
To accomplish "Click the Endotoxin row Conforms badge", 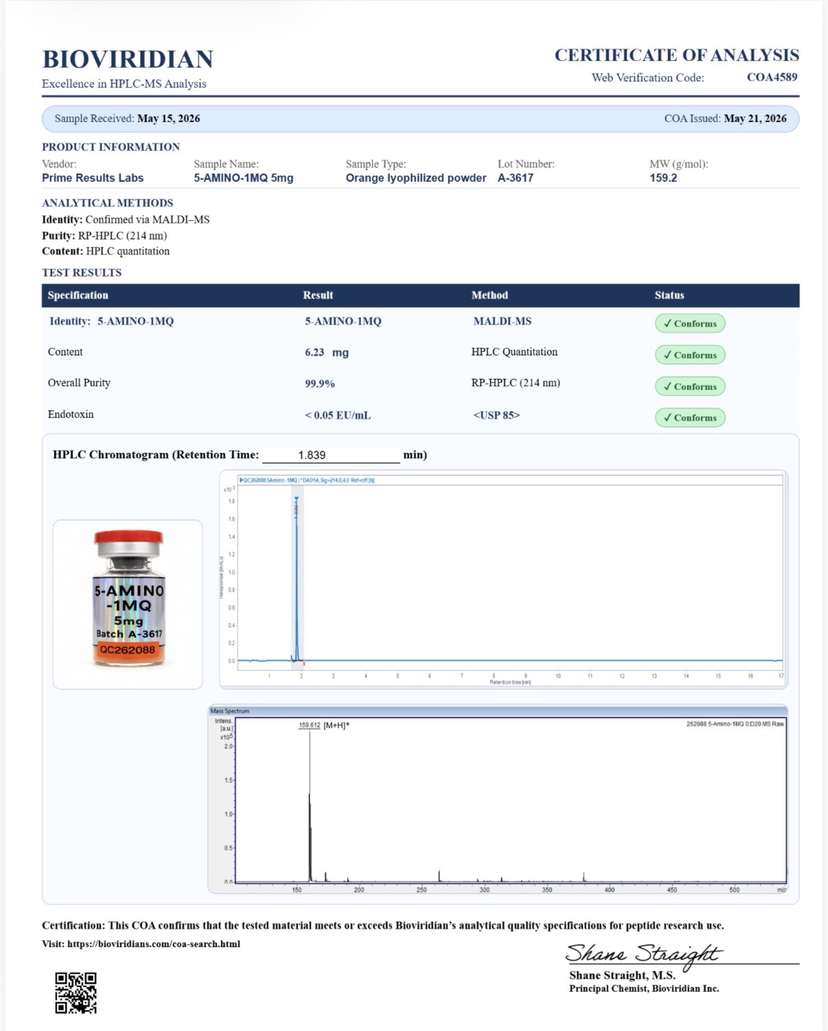I will [690, 417].
